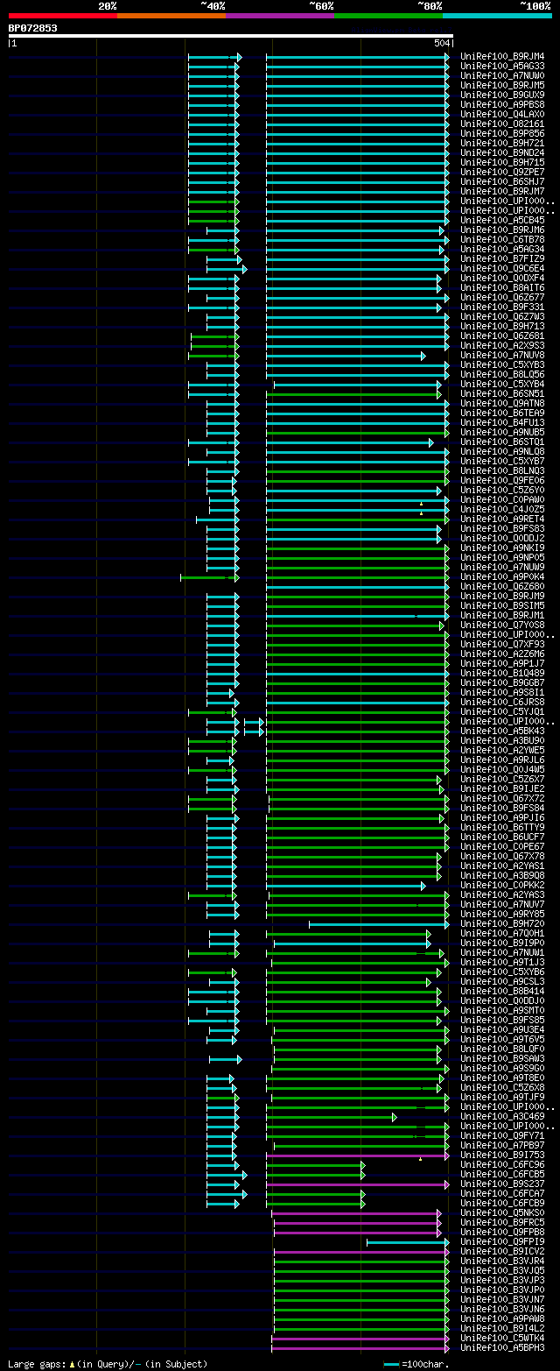Click label UniRef100_C0PE67
This screenshot has height=1371, width=560.
[x=502, y=846]
